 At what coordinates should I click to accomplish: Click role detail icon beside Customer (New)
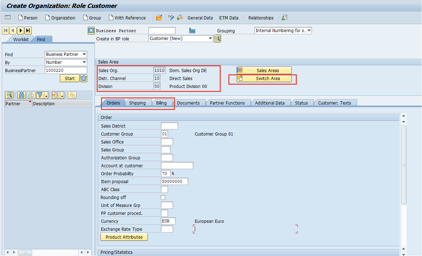218,39
